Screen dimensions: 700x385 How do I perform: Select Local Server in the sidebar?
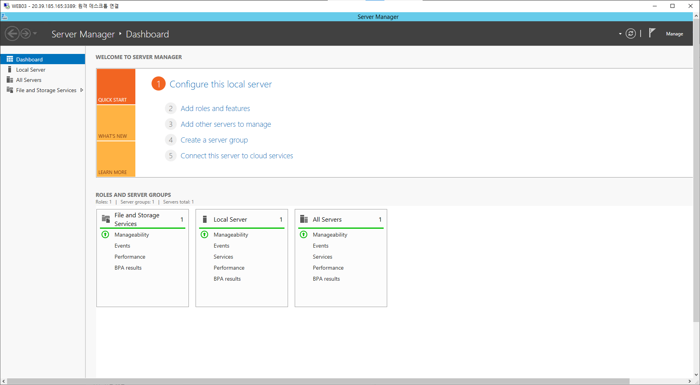click(42, 70)
